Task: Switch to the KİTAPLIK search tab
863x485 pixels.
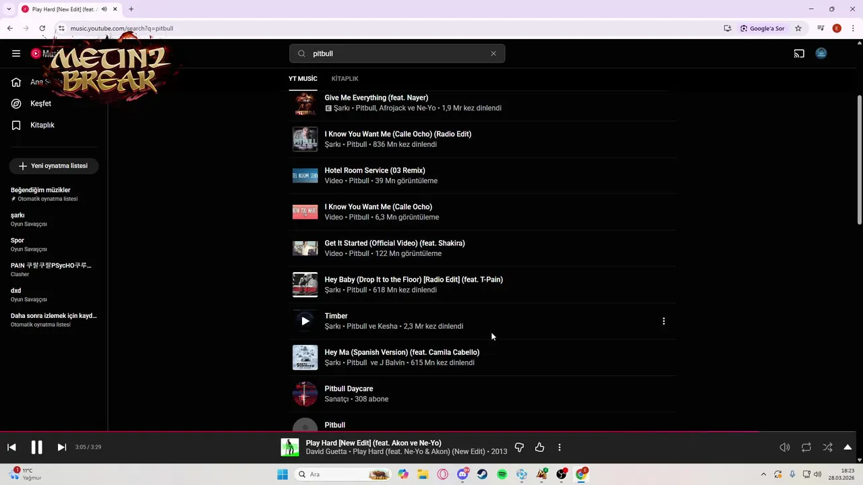Action: tap(345, 79)
